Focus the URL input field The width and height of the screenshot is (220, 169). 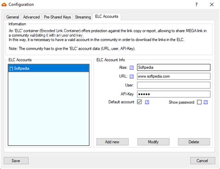click(x=174, y=76)
